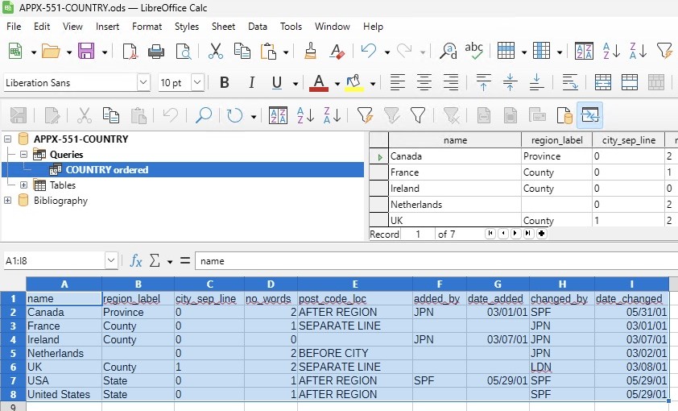Open the folder Open-file icon

click(51, 52)
